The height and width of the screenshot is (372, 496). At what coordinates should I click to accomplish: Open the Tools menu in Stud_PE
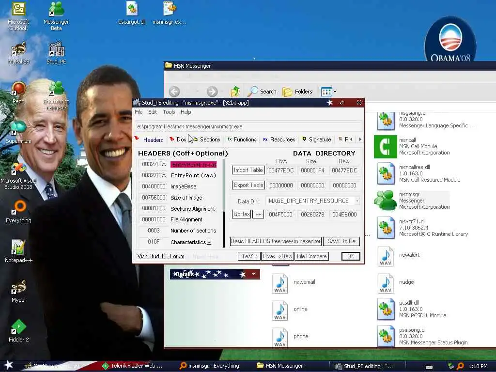[x=169, y=112]
